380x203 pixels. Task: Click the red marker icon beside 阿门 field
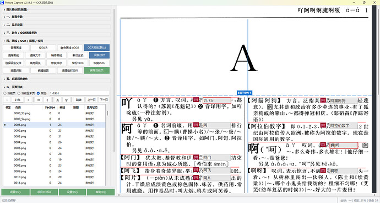[196, 157]
